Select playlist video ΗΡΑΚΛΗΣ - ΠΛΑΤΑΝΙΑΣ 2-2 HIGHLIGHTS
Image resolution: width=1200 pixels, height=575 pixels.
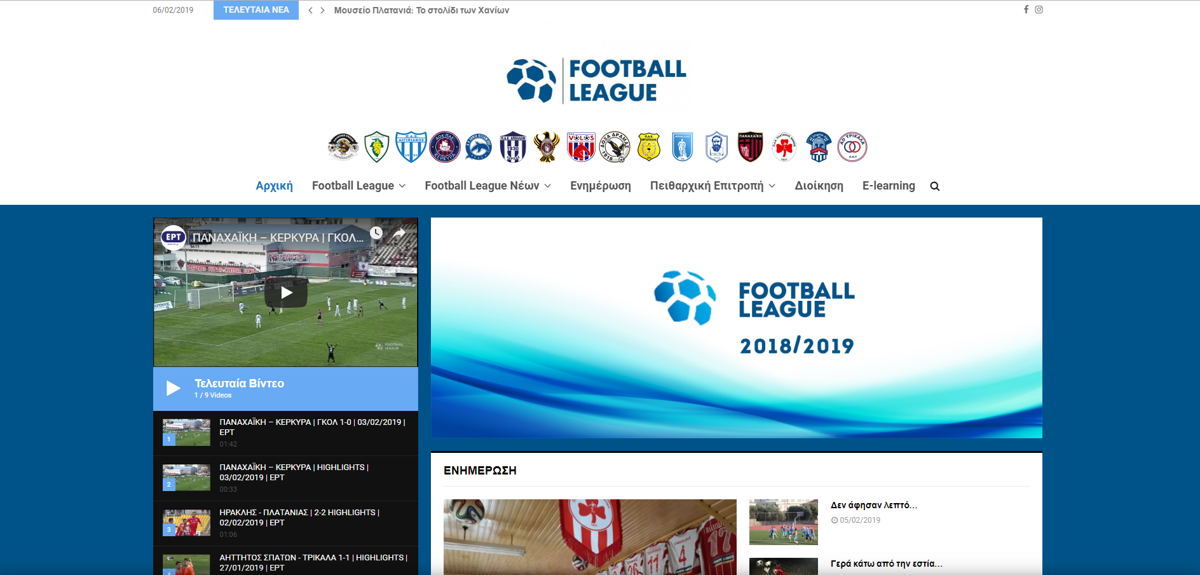point(285,523)
